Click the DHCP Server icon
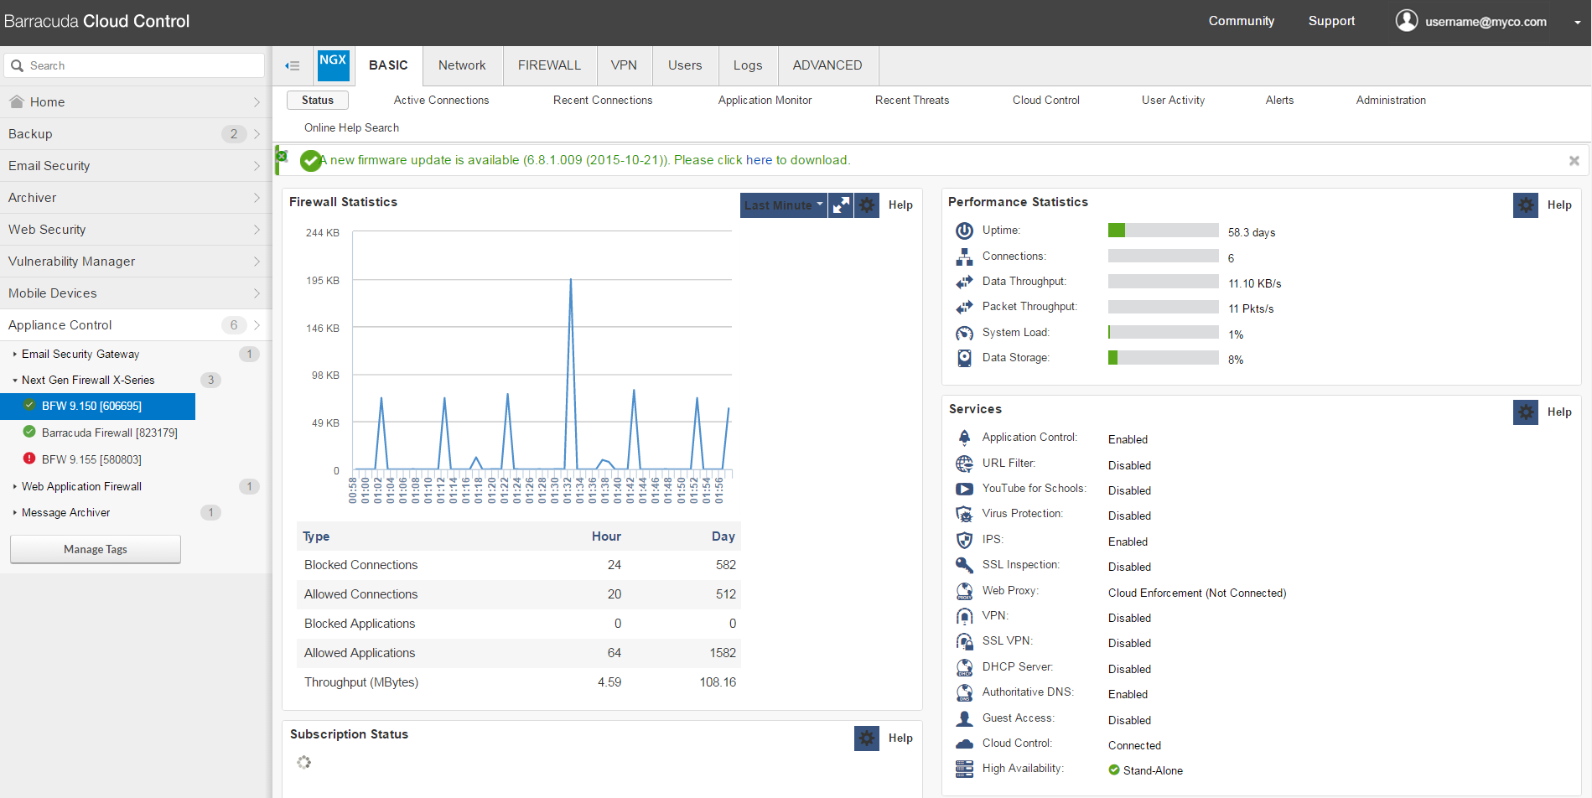Viewport: 1592px width, 798px height. tap(964, 667)
